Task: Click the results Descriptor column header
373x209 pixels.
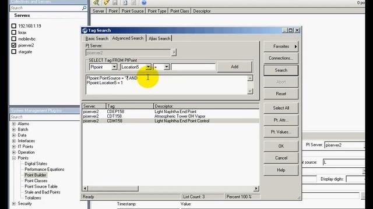Action: (206, 106)
